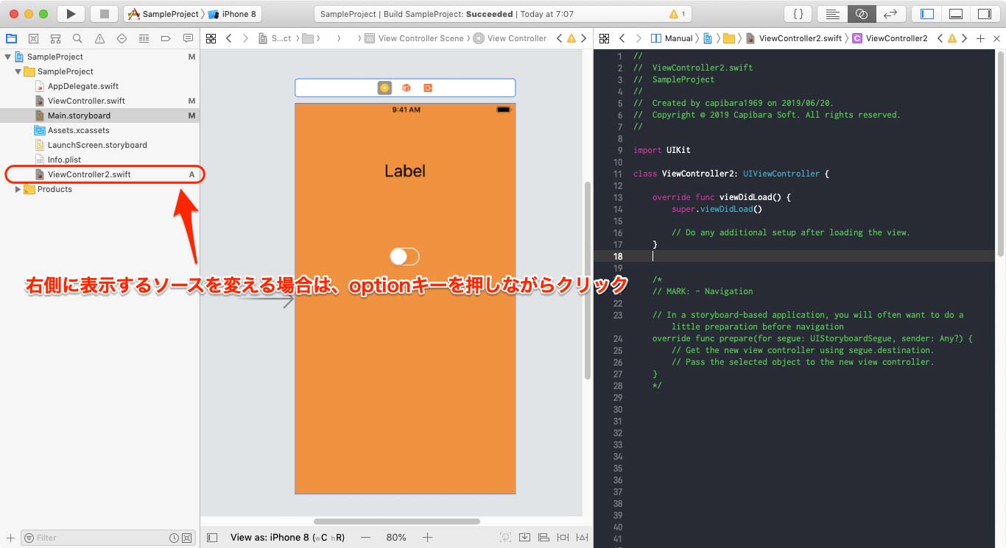The height and width of the screenshot is (548, 1006).
Task: Add a new assistant editor pane
Action: 980,38
